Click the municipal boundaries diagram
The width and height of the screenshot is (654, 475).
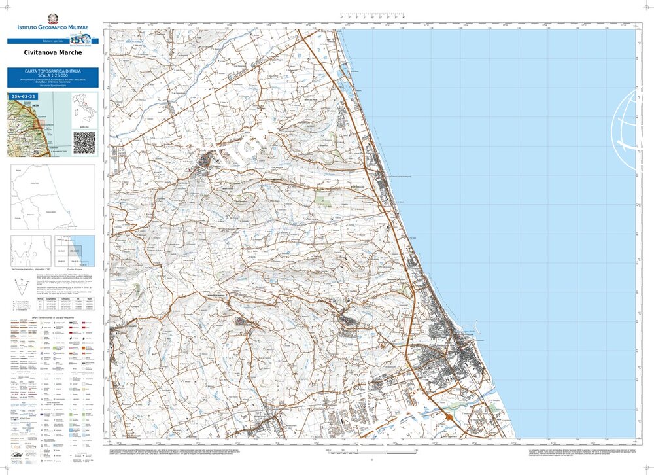click(x=52, y=196)
